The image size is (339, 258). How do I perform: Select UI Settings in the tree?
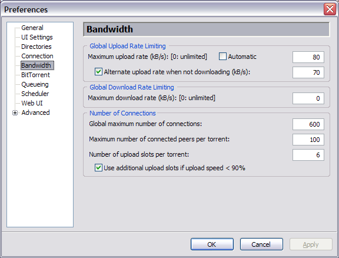point(36,37)
